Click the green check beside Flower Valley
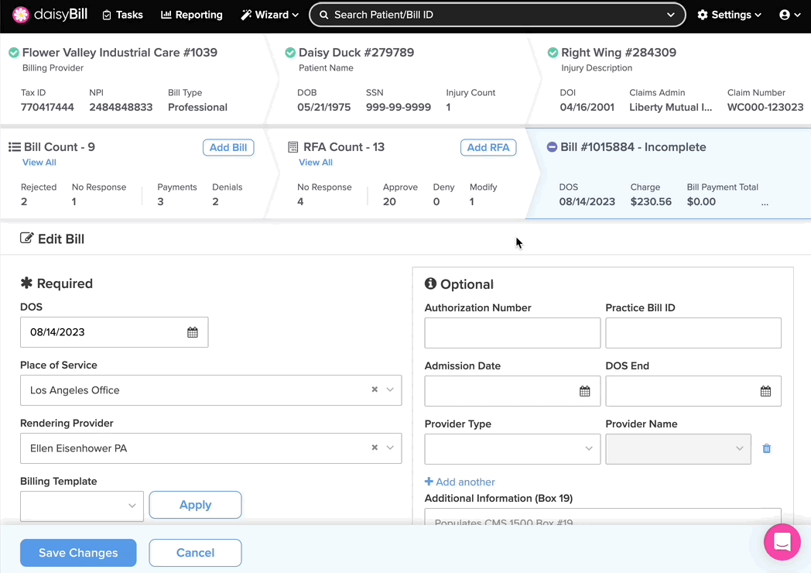Image resolution: width=811 pixels, height=573 pixels. click(14, 53)
